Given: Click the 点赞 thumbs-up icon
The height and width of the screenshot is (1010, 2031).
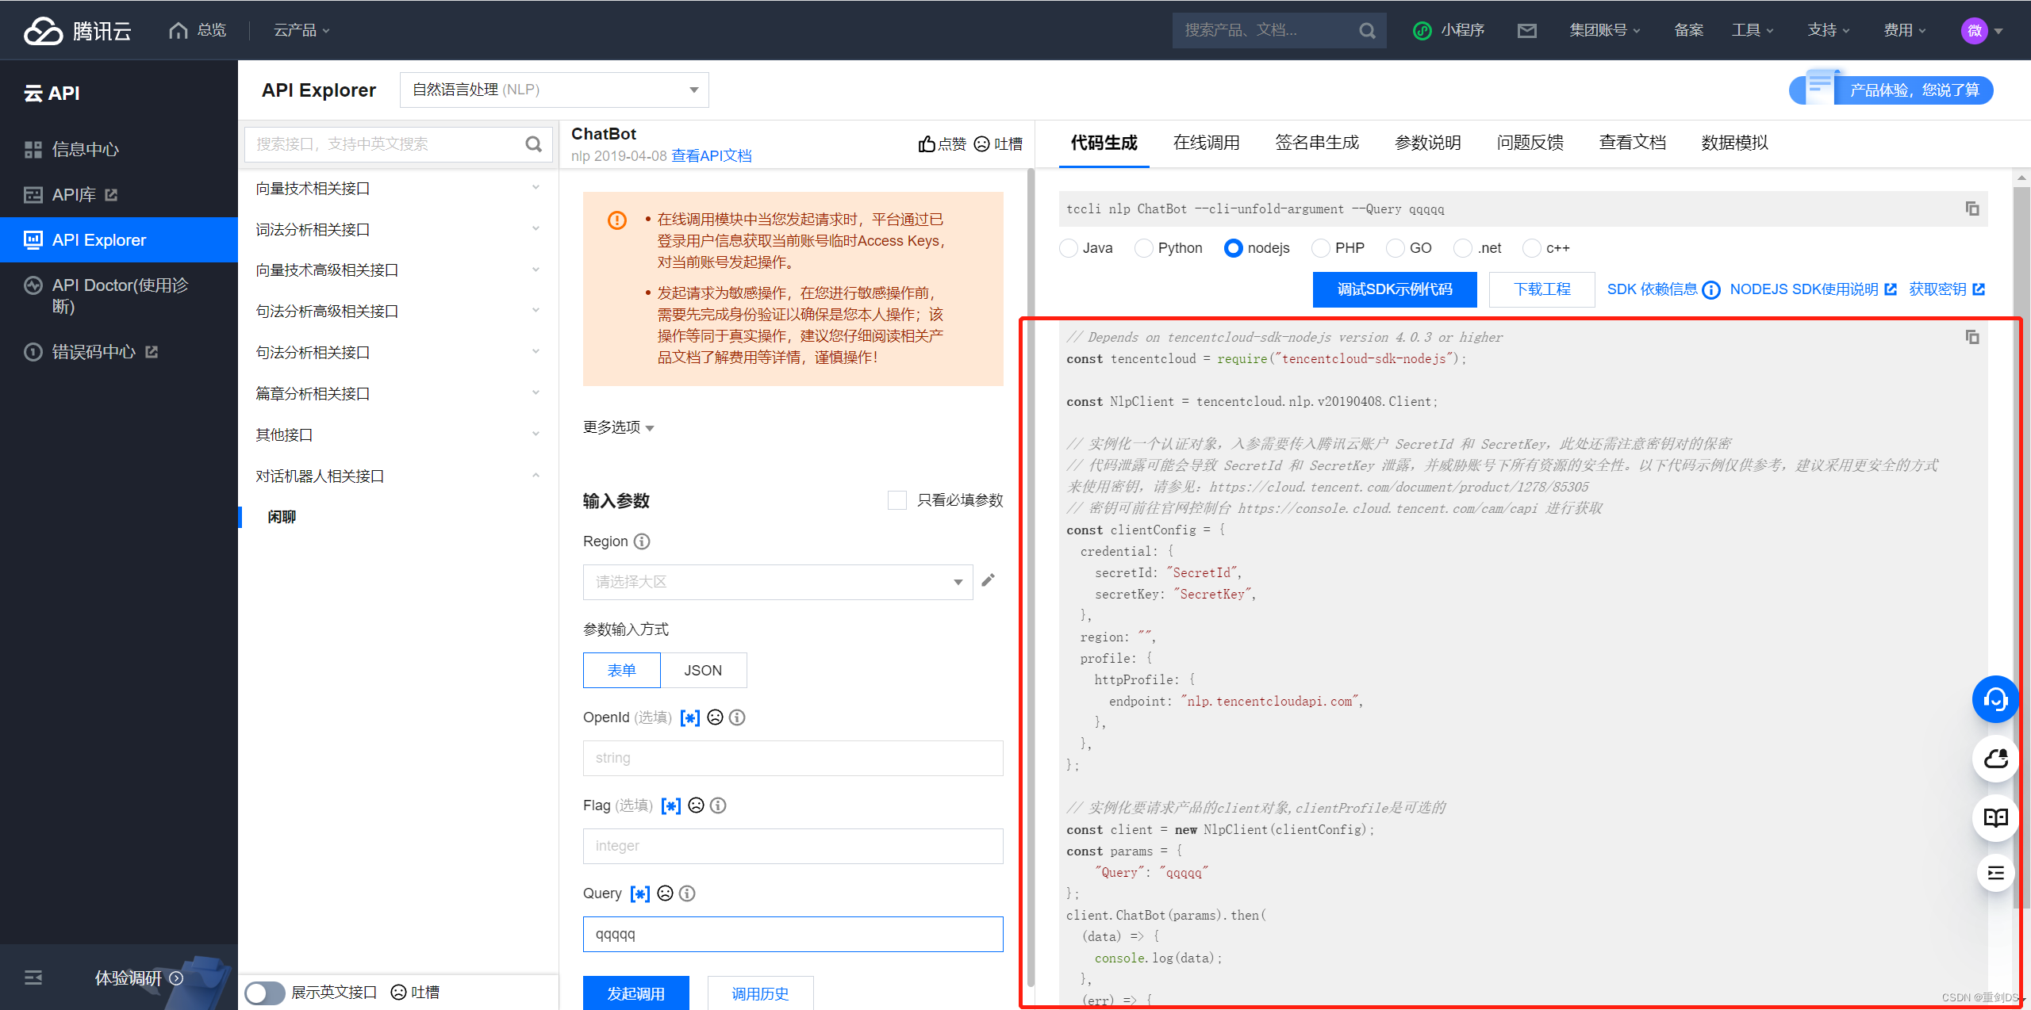Looking at the screenshot, I should [927, 143].
